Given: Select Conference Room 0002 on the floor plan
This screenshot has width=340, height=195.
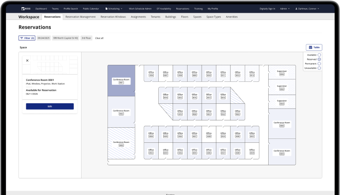Looking at the screenshot, I should [x=121, y=112].
